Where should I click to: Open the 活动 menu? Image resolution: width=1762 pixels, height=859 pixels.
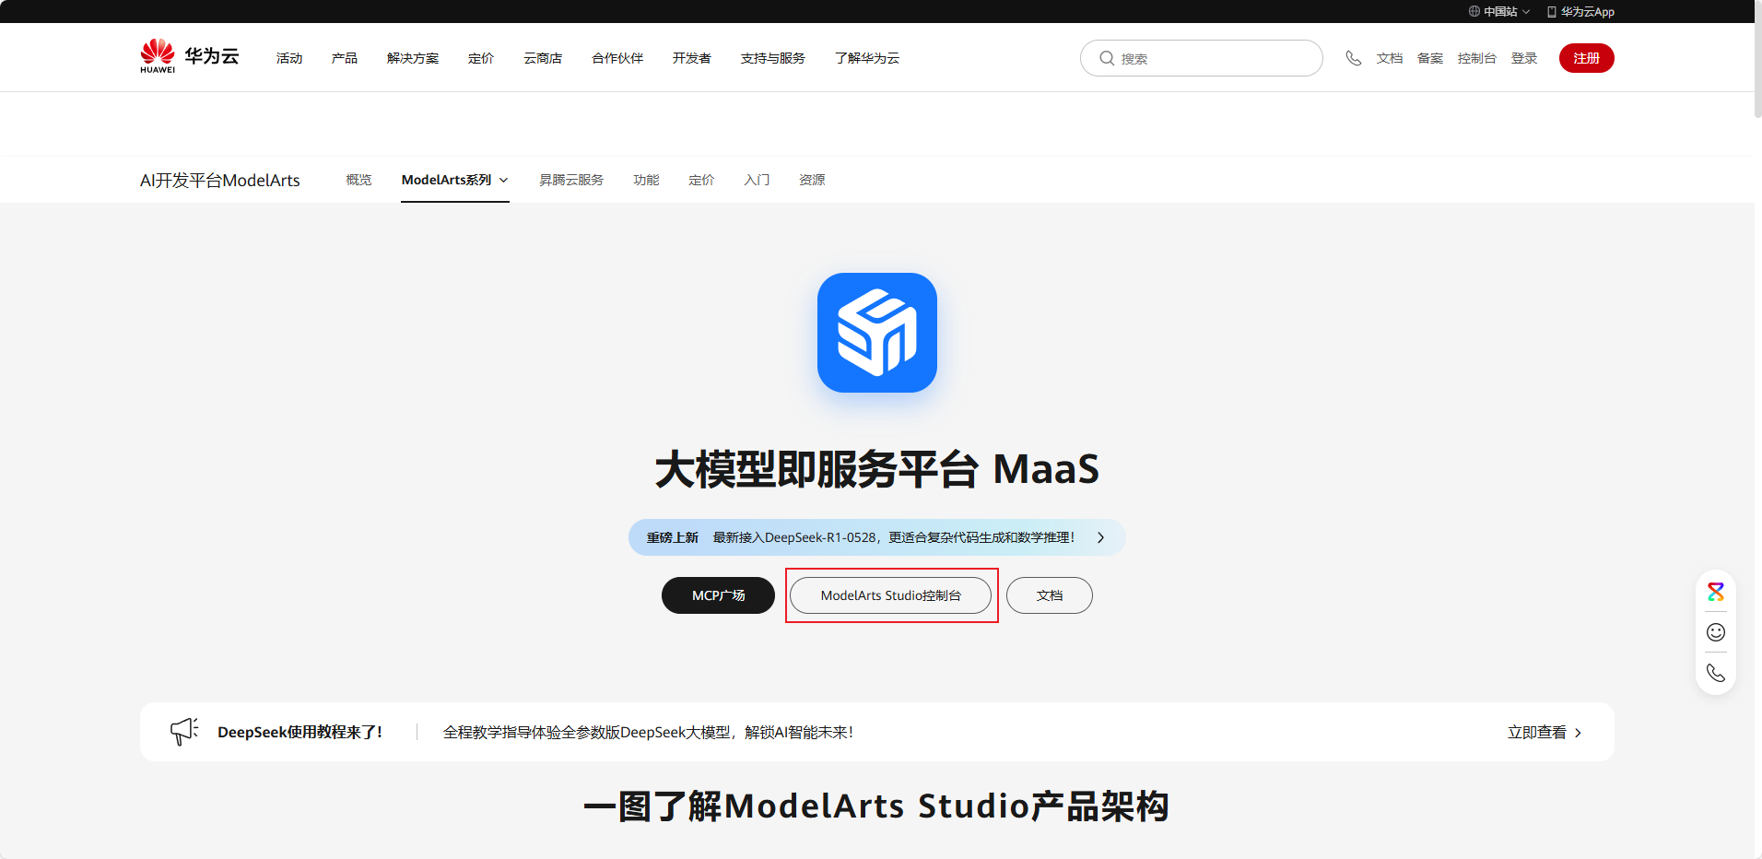tap(289, 58)
